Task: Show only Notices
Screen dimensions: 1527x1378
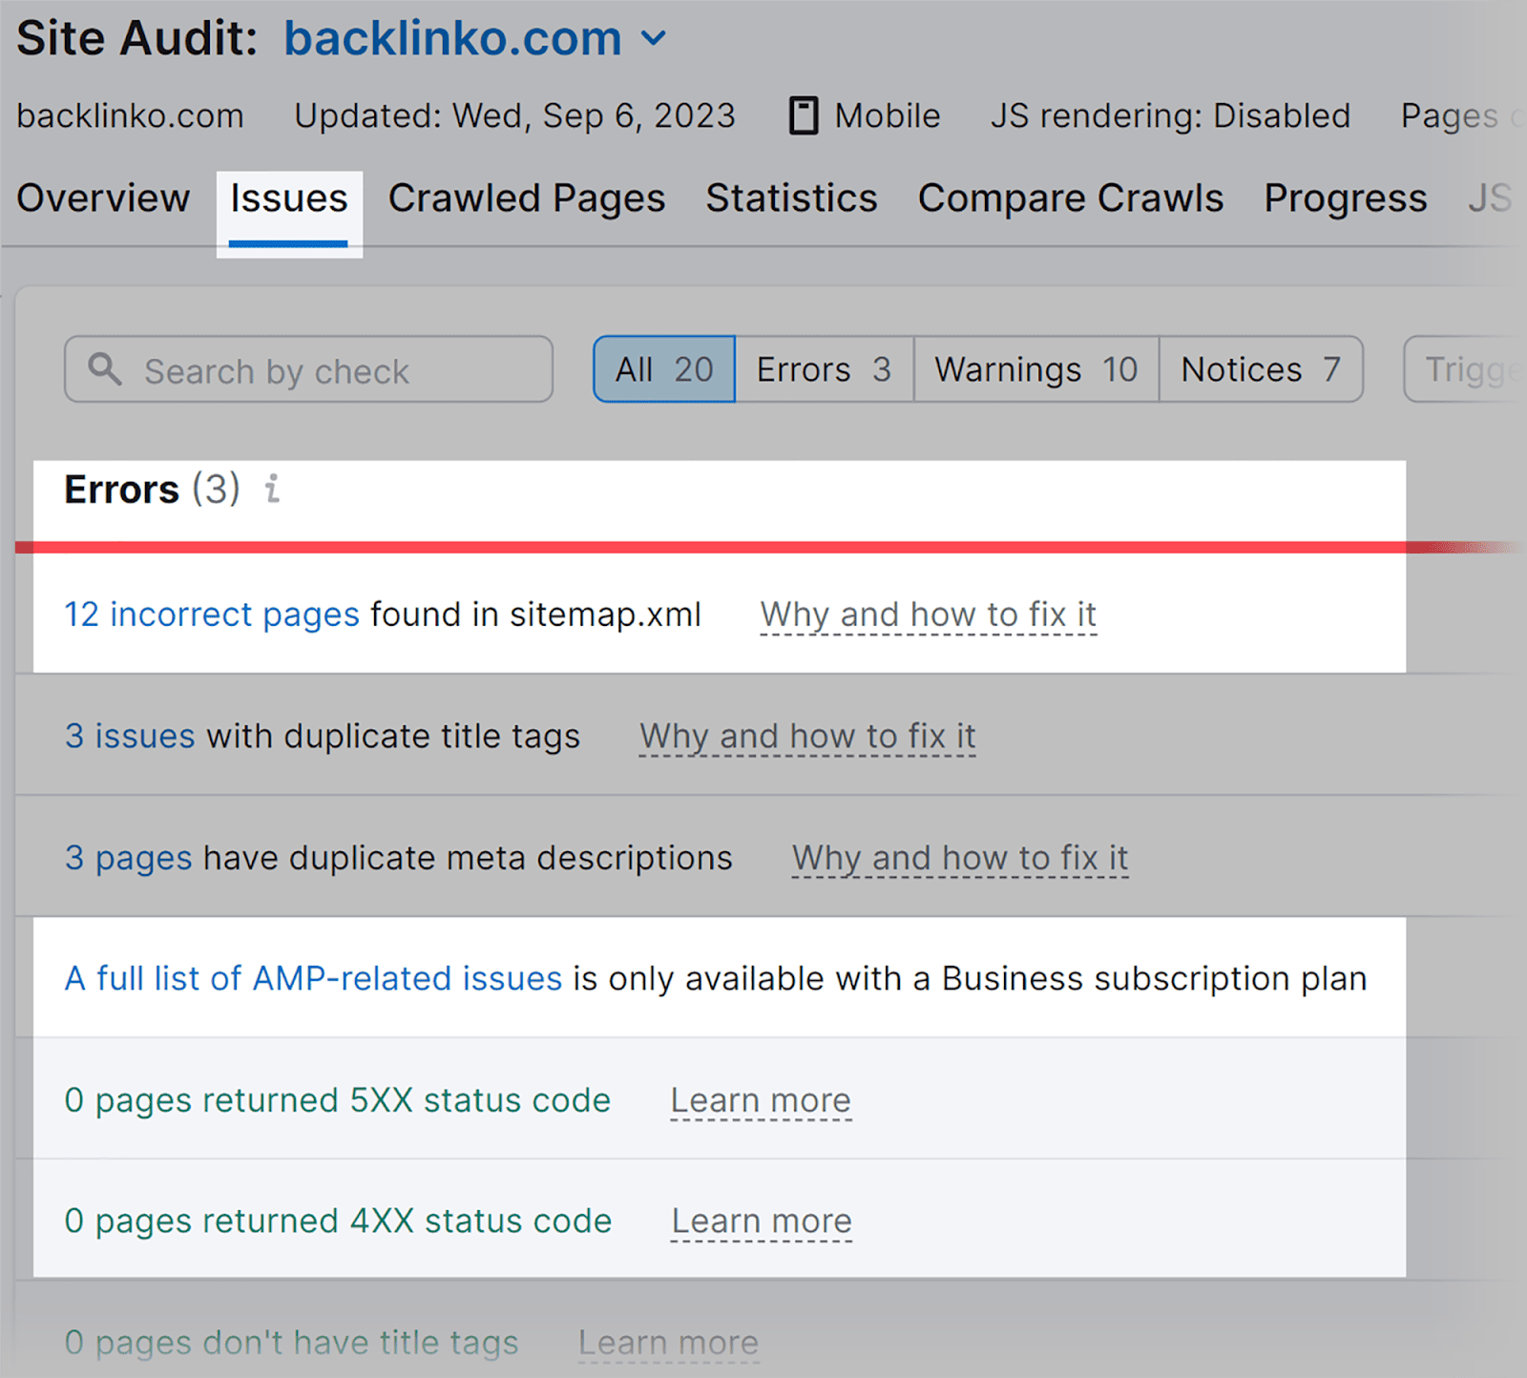Action: click(x=1260, y=369)
